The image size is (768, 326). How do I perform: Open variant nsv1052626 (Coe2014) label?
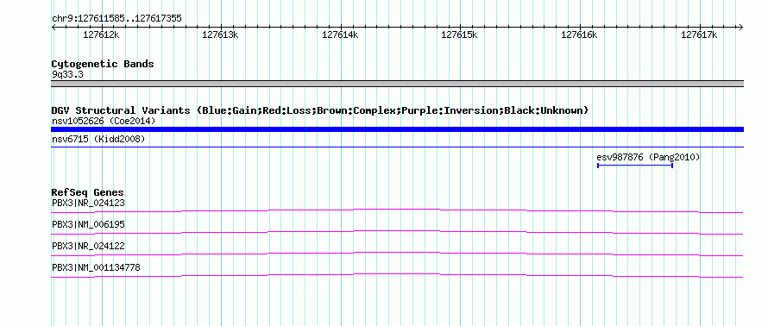click(x=104, y=121)
